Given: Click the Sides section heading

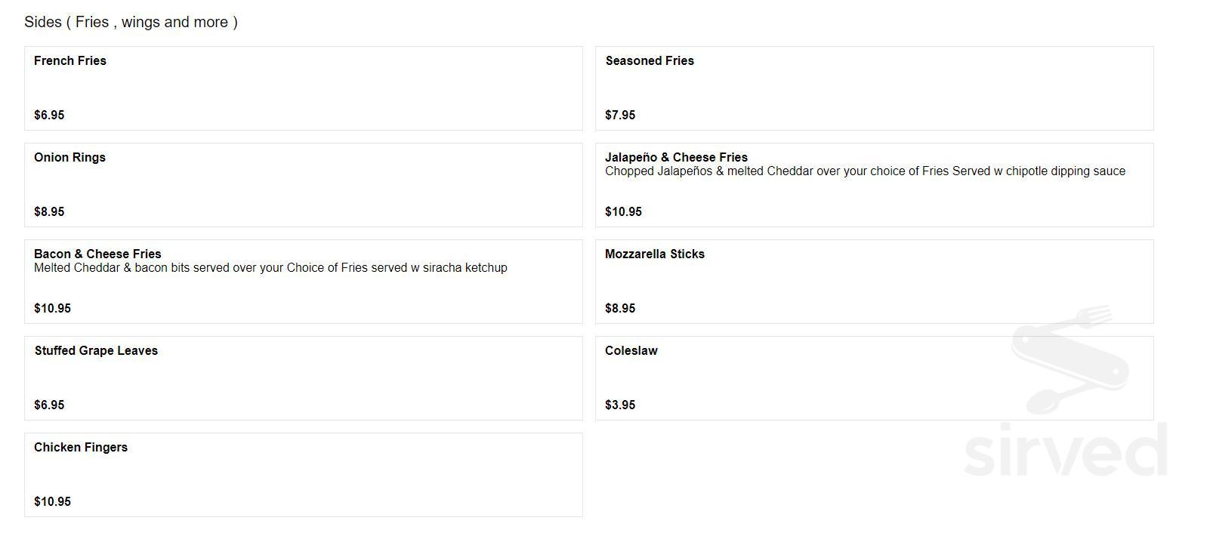Looking at the screenshot, I should point(131,22).
